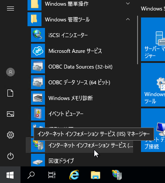
Task: Select Windows メモリ診断 label
Action: [71, 98]
